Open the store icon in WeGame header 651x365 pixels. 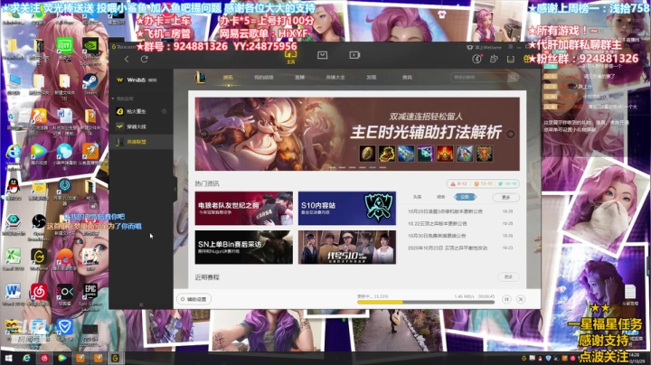coord(323,55)
